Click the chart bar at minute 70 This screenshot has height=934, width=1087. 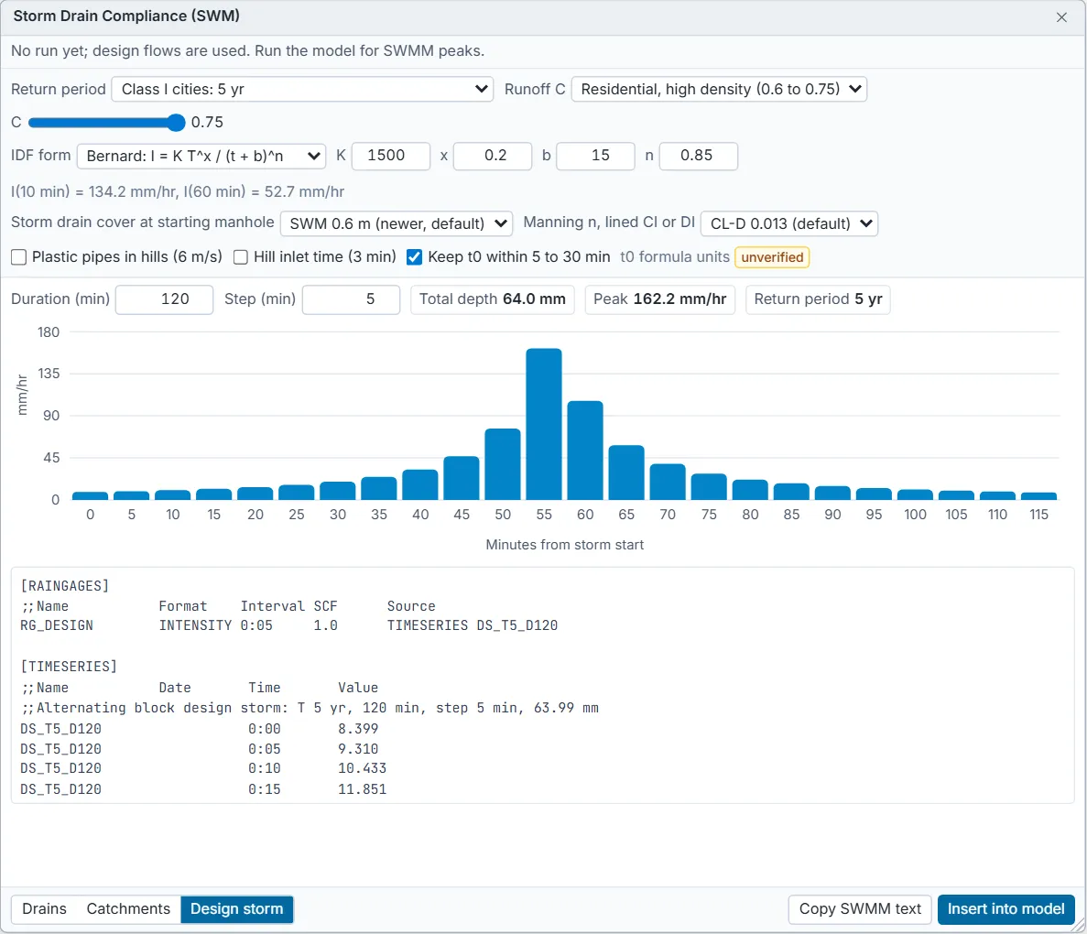click(668, 482)
